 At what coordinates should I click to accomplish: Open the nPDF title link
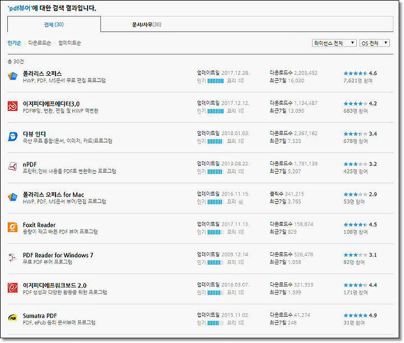point(30,164)
